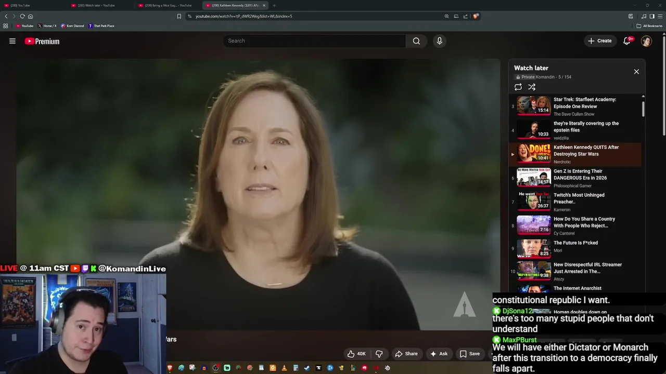Switch to the 'Watch later - YouTube' tab
Screen dimensions: 666x374
[101, 5]
